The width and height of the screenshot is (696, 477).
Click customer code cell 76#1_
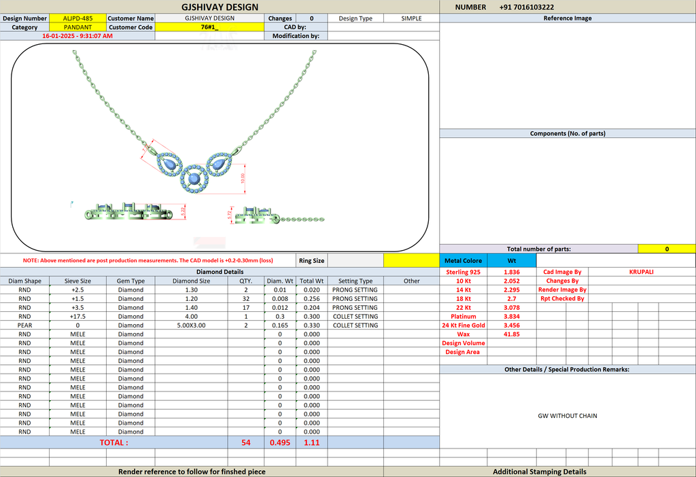point(209,27)
